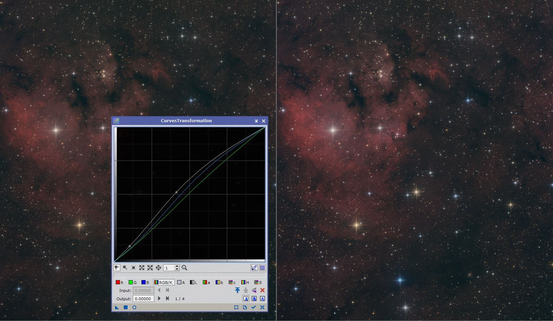553x321 pixels.
Task: Enable Akima subspline interpolation mode
Action: (x=246, y=298)
